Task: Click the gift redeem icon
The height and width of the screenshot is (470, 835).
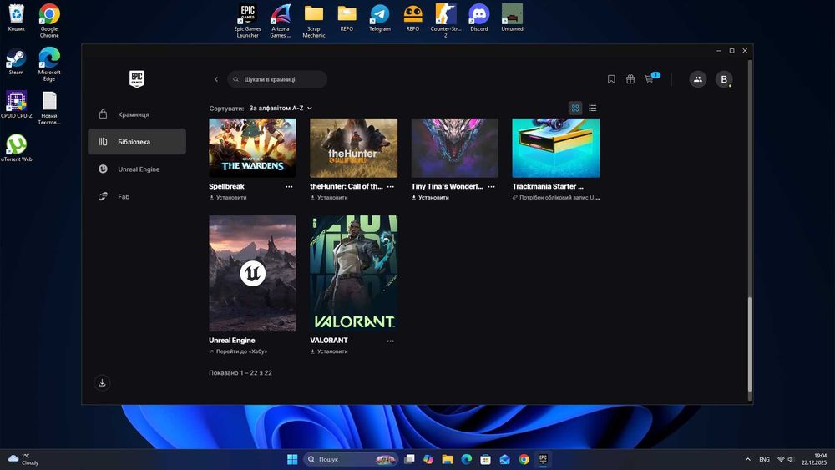Action: click(x=630, y=79)
